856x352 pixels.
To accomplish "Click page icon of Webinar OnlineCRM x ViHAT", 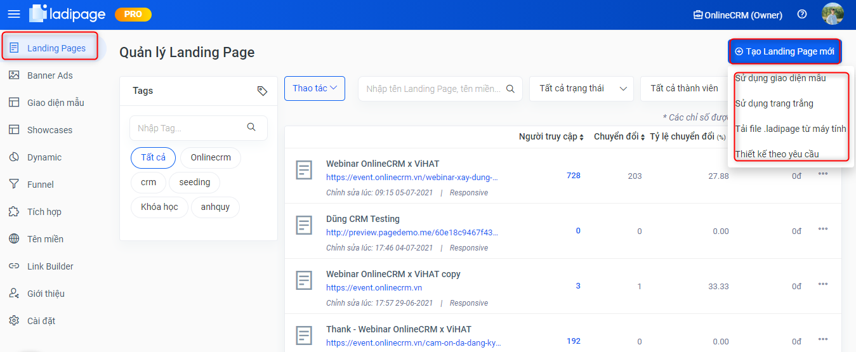I will [305, 170].
